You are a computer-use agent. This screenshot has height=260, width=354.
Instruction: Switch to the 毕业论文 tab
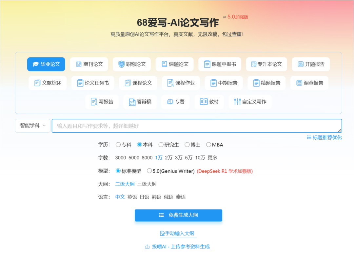(46, 64)
